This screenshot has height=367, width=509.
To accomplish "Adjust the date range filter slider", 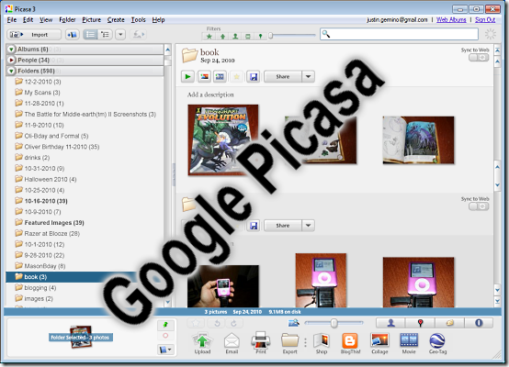I will [x=271, y=36].
